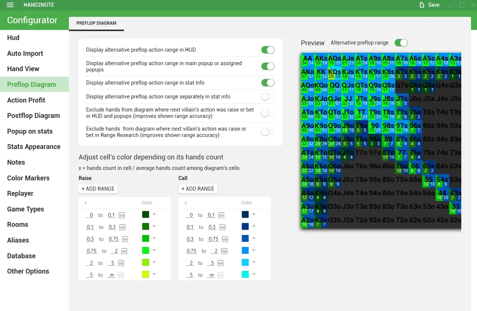Click infinity icon in Raise 2 to 5 row
Viewport: 477px width, 311px height.
(x=121, y=263)
